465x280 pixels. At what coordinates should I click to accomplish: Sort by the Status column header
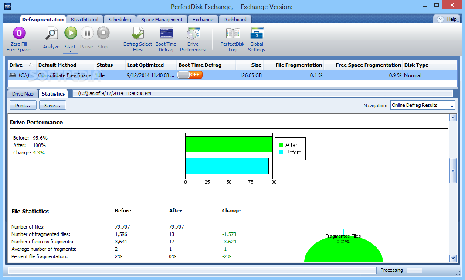(110, 65)
